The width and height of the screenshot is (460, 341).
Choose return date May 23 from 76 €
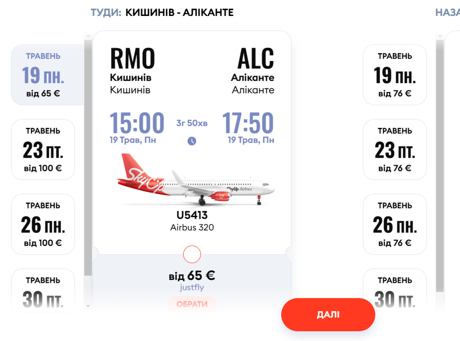395,149
